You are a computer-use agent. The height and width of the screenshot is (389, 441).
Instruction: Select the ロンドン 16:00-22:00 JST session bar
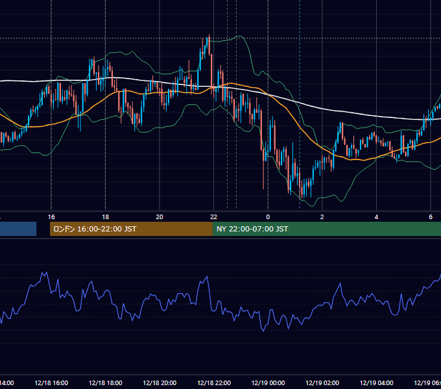(131, 229)
